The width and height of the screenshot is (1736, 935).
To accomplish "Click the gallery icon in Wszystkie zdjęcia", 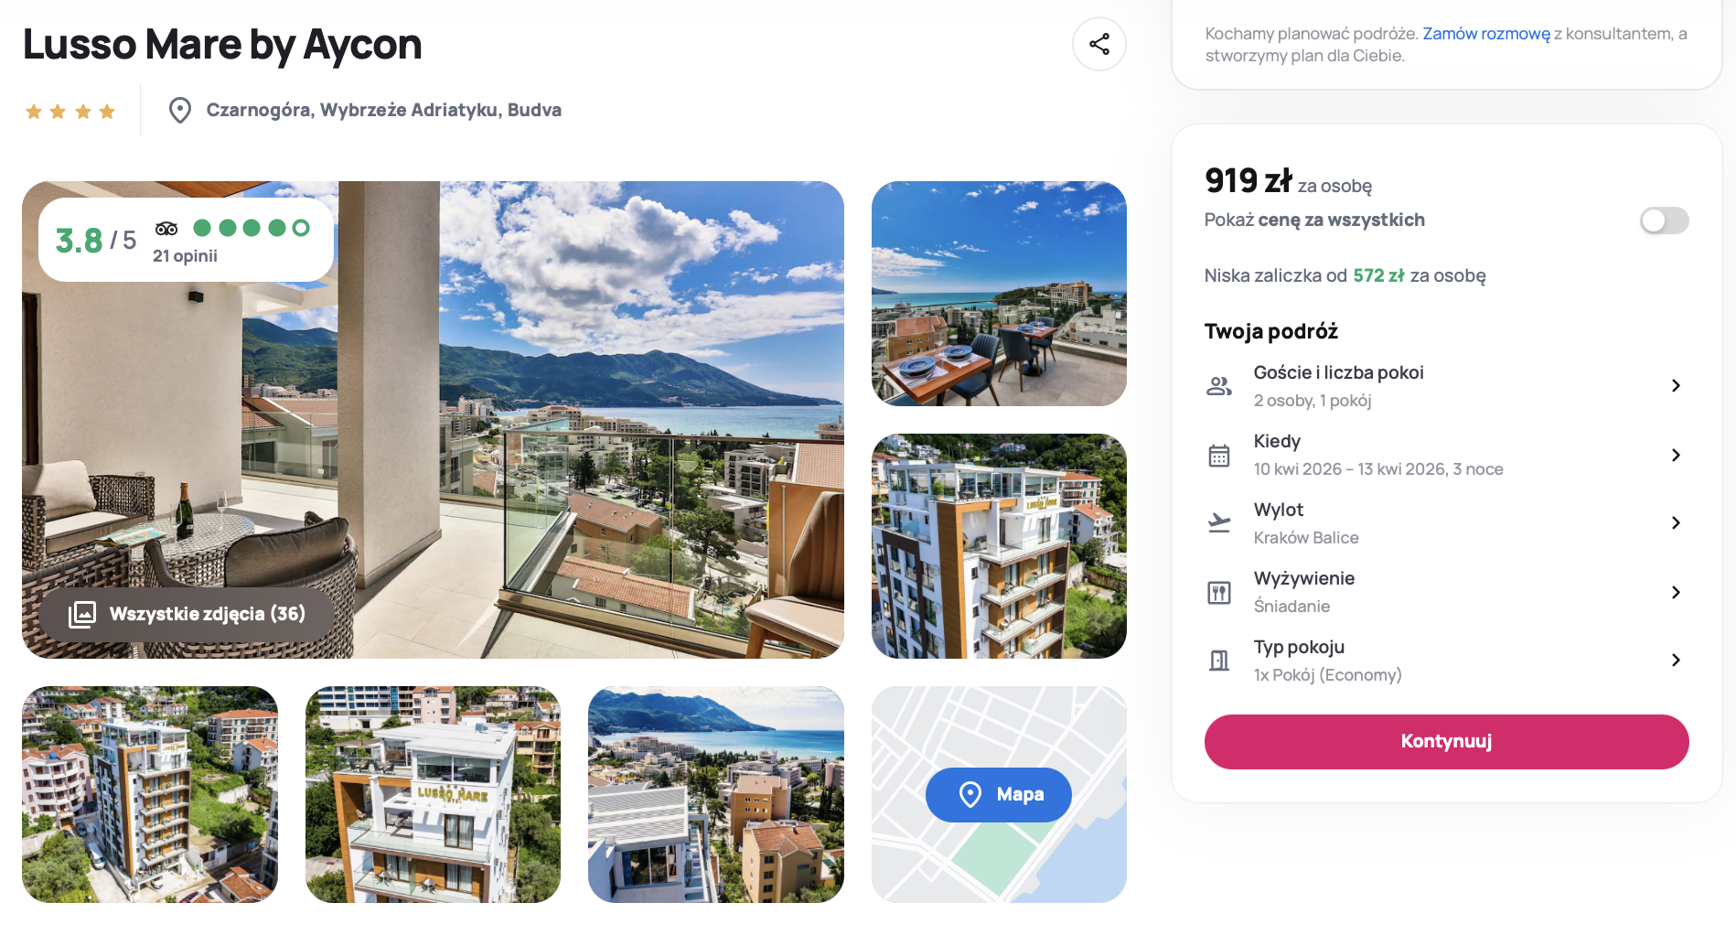I will tap(82, 614).
